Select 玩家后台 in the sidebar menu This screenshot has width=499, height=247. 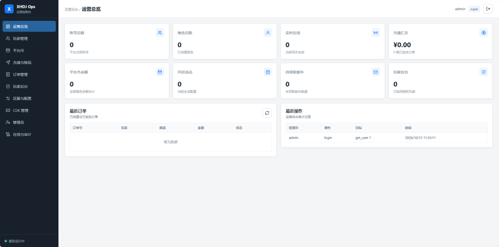click(29, 87)
